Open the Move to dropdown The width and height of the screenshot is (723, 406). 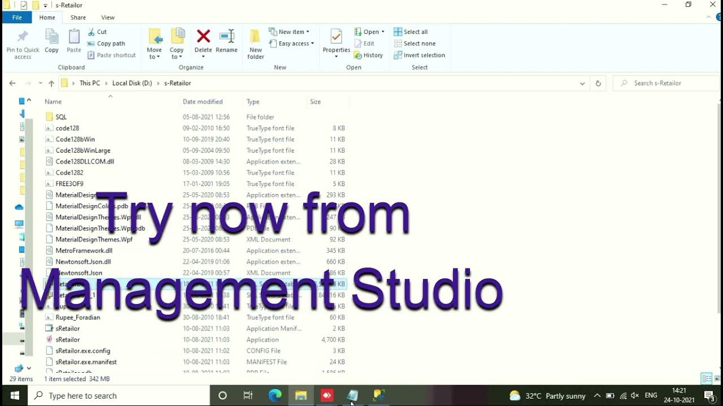154,54
